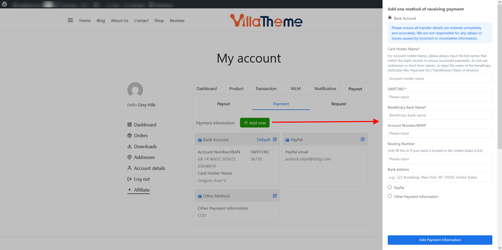Click the My account heading
The height and width of the screenshot is (250, 502).
click(x=249, y=58)
